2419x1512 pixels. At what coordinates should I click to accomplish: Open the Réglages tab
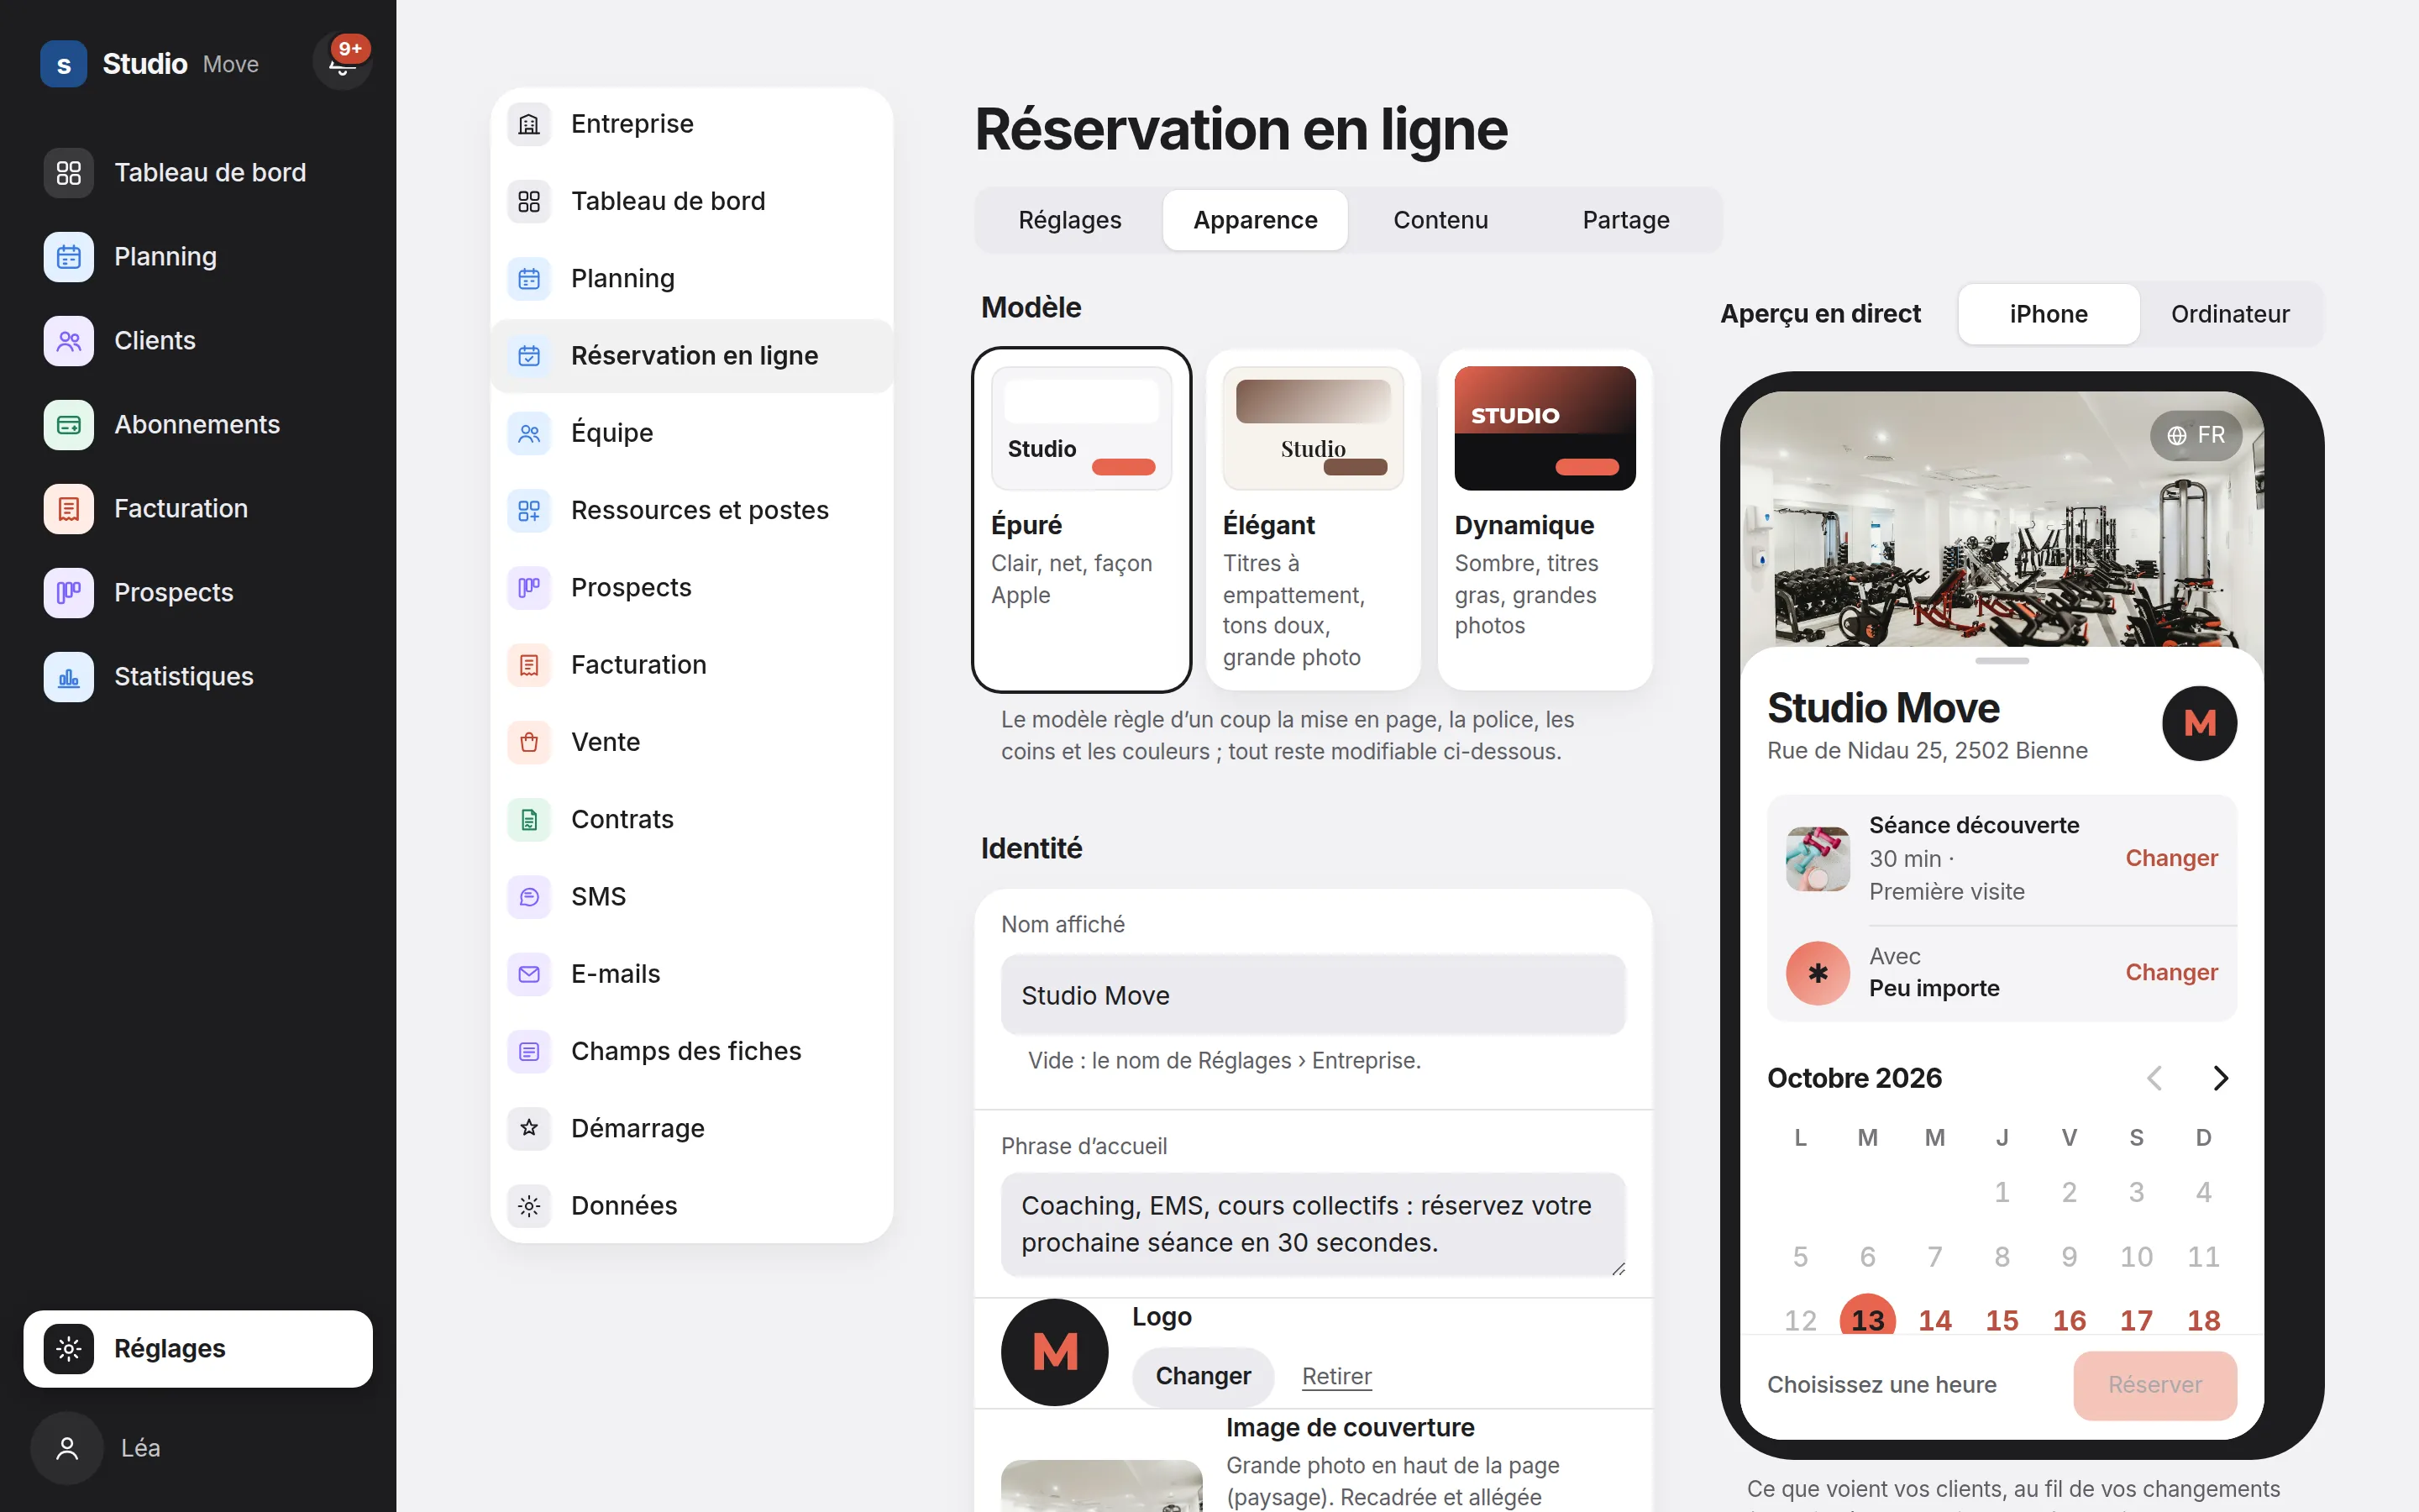[x=1069, y=220]
